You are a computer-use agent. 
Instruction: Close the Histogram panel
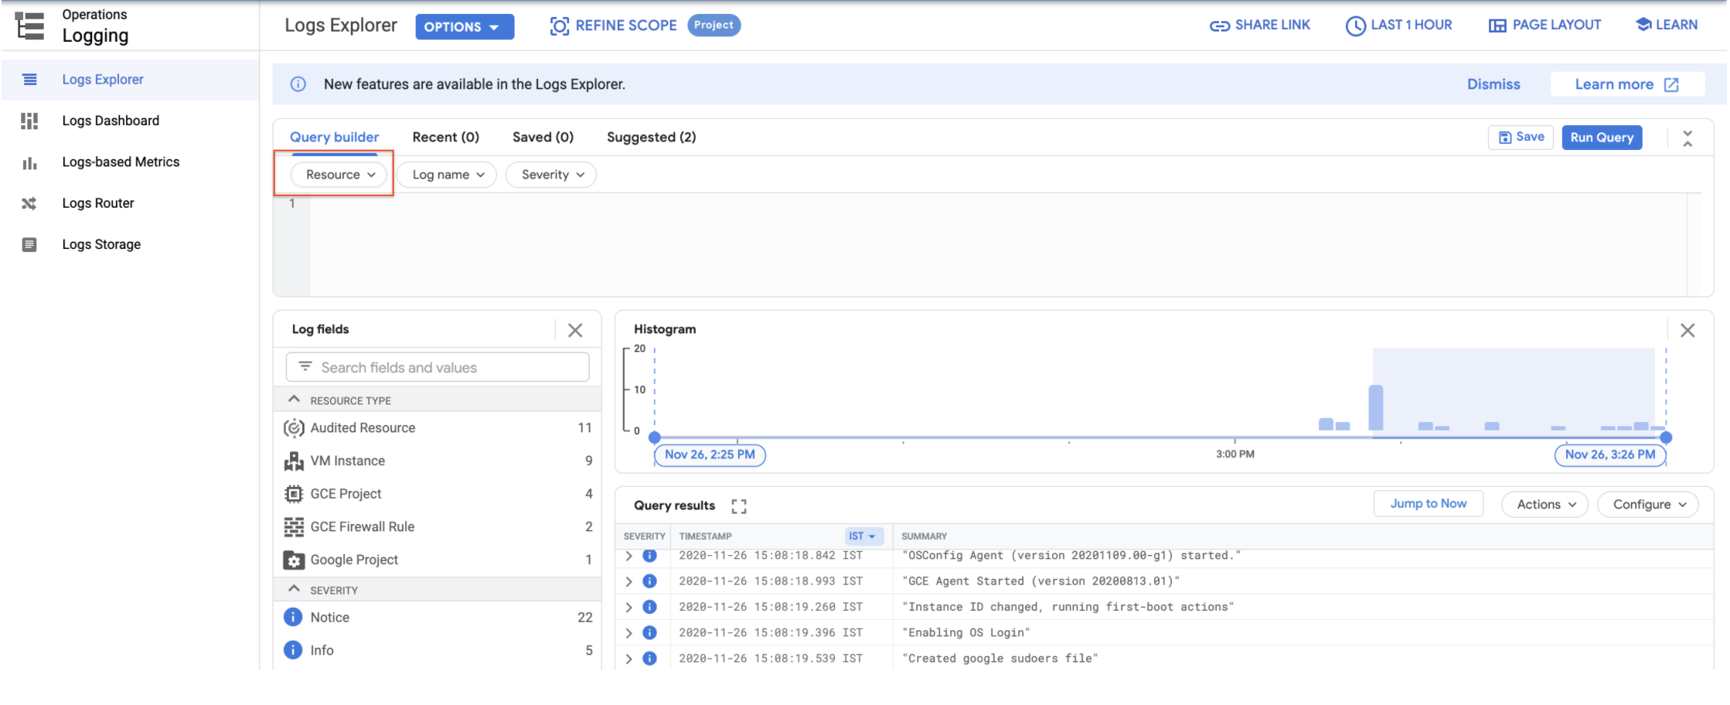click(x=1687, y=331)
